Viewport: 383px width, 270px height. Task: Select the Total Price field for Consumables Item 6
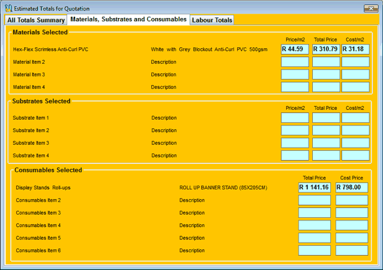pyautogui.click(x=314, y=251)
